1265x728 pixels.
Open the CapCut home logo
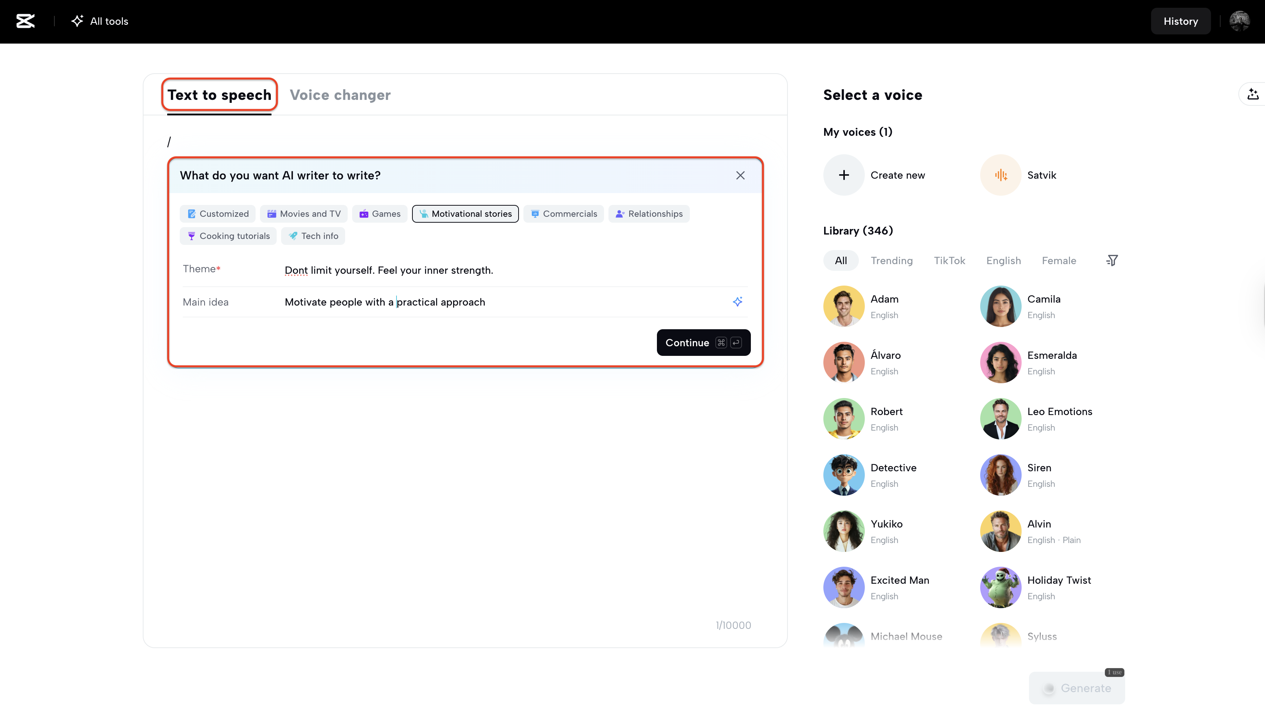point(26,21)
